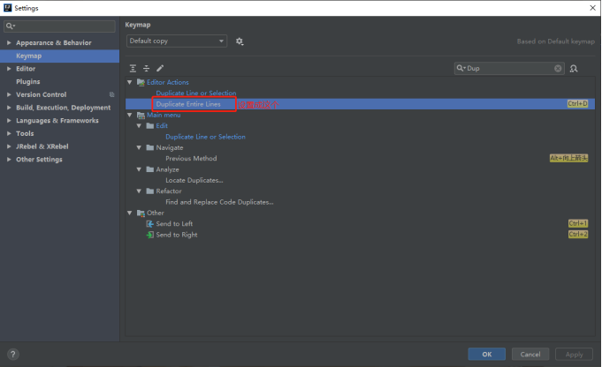
Task: Click the Ctrl+2 shortcut label
Action: 578,235
